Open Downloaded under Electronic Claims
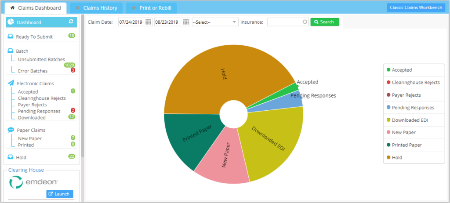The image size is (450, 203). tap(32, 117)
